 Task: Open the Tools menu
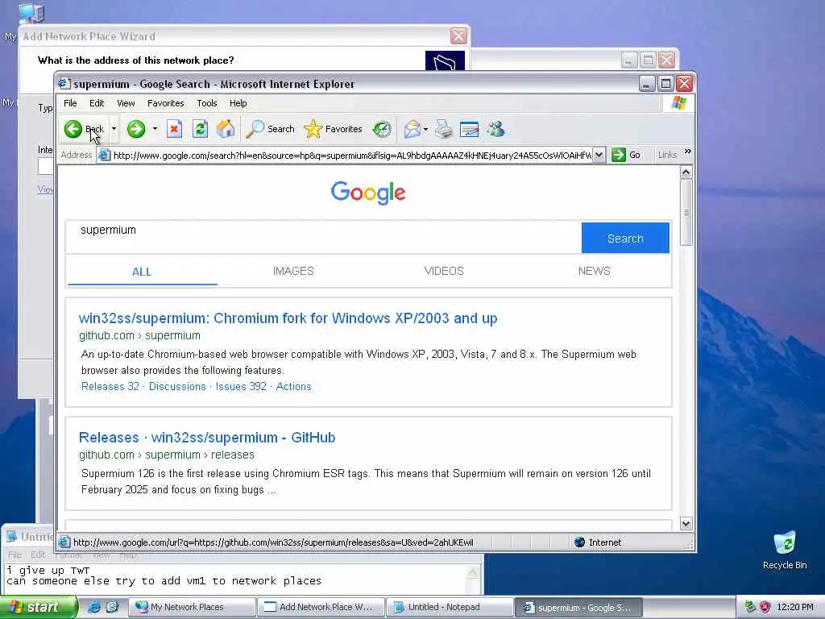point(207,103)
